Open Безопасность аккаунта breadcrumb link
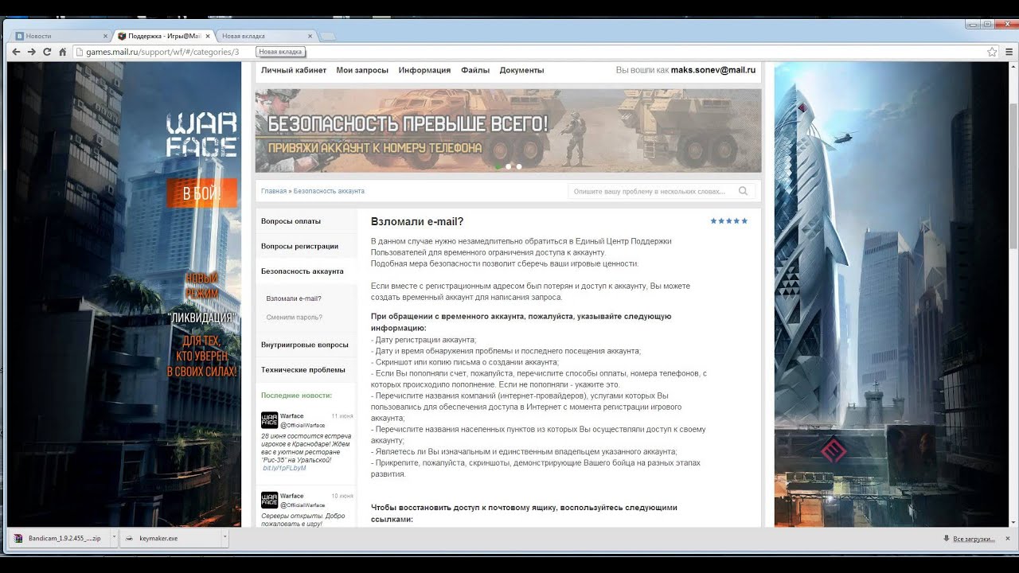This screenshot has height=573, width=1019. (x=329, y=191)
